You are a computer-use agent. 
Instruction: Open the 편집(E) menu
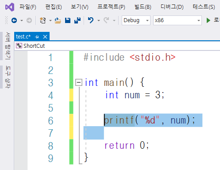(54, 7)
